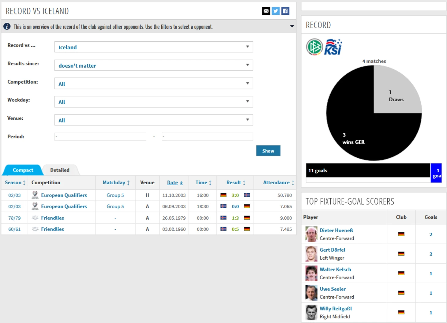Click Germany flag next to Dieter Hoeneß
The image size is (447, 323).
401,234
